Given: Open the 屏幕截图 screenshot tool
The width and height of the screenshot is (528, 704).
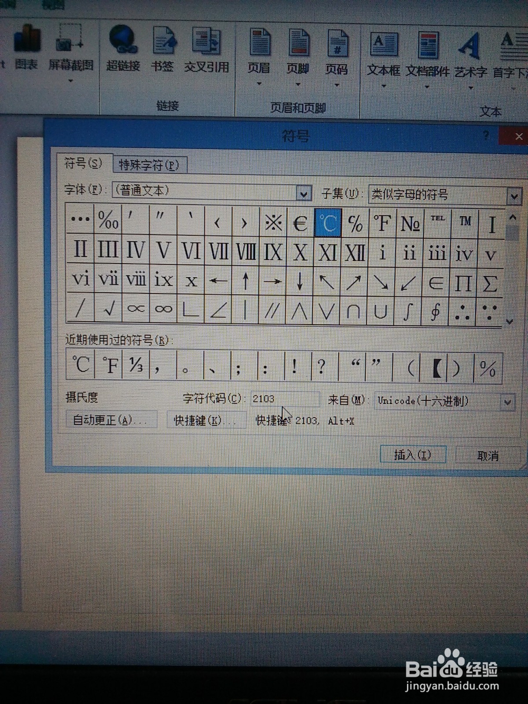Looking at the screenshot, I should [70, 50].
